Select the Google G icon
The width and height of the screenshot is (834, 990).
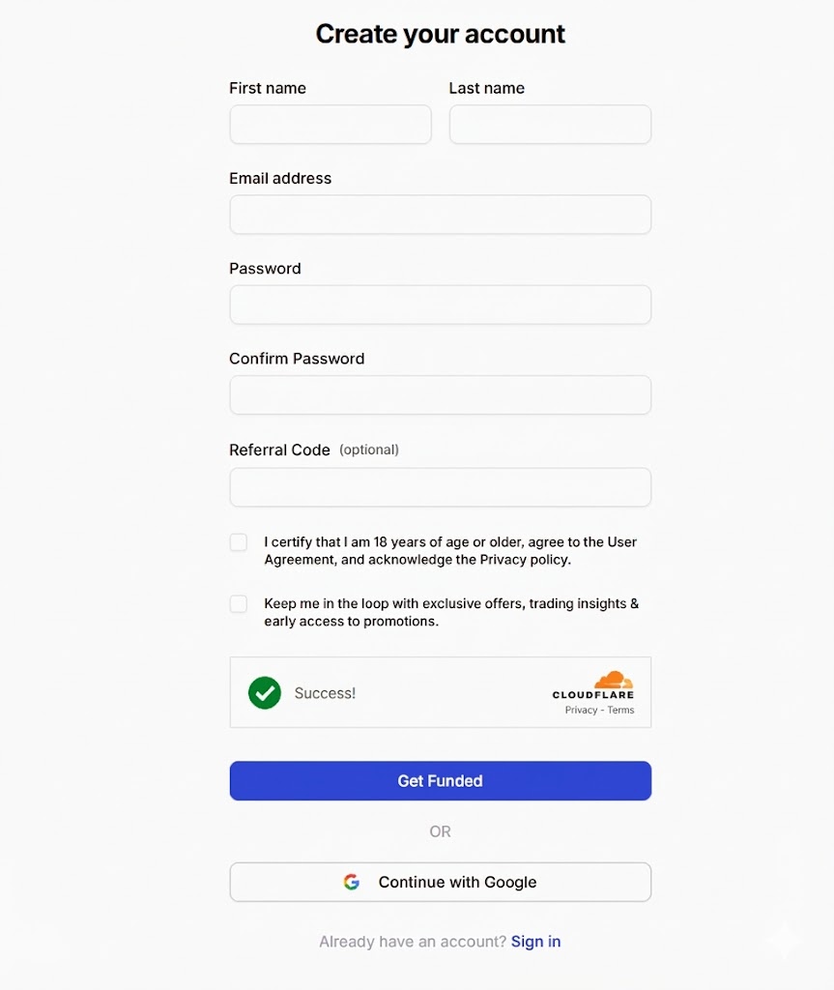click(352, 882)
